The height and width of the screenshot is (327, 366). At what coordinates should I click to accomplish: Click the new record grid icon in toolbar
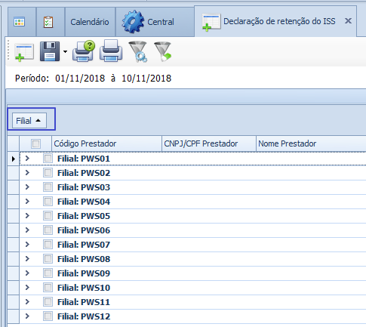(x=24, y=52)
